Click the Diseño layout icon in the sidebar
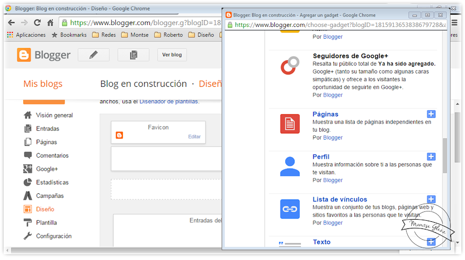The height and width of the screenshot is (260, 465). pos(27,209)
